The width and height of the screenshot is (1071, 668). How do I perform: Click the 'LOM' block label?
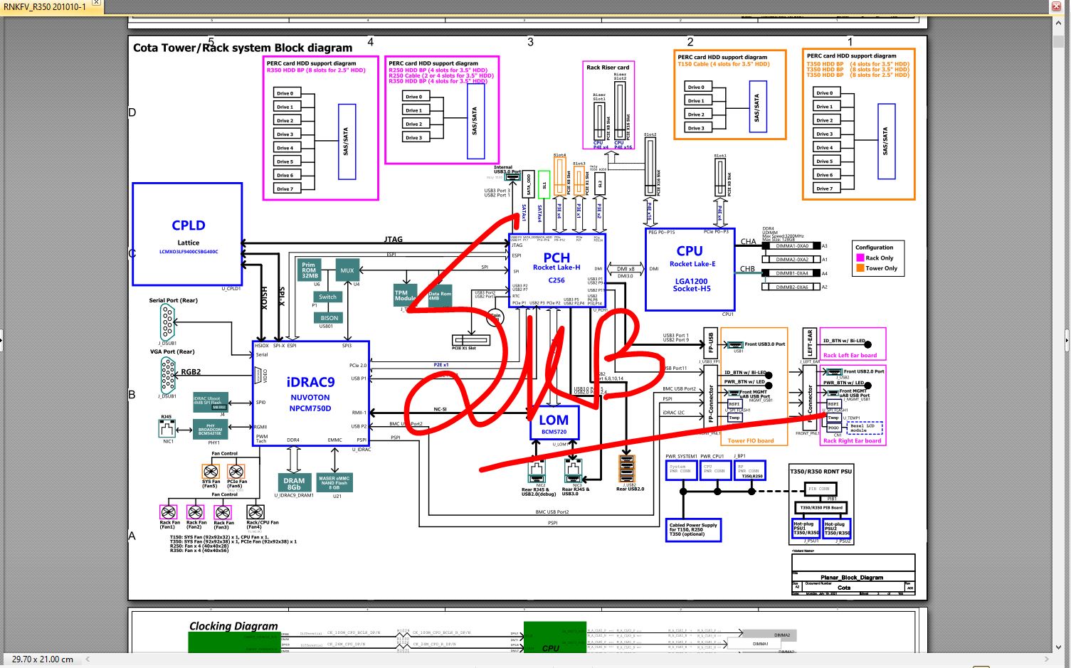(x=554, y=420)
